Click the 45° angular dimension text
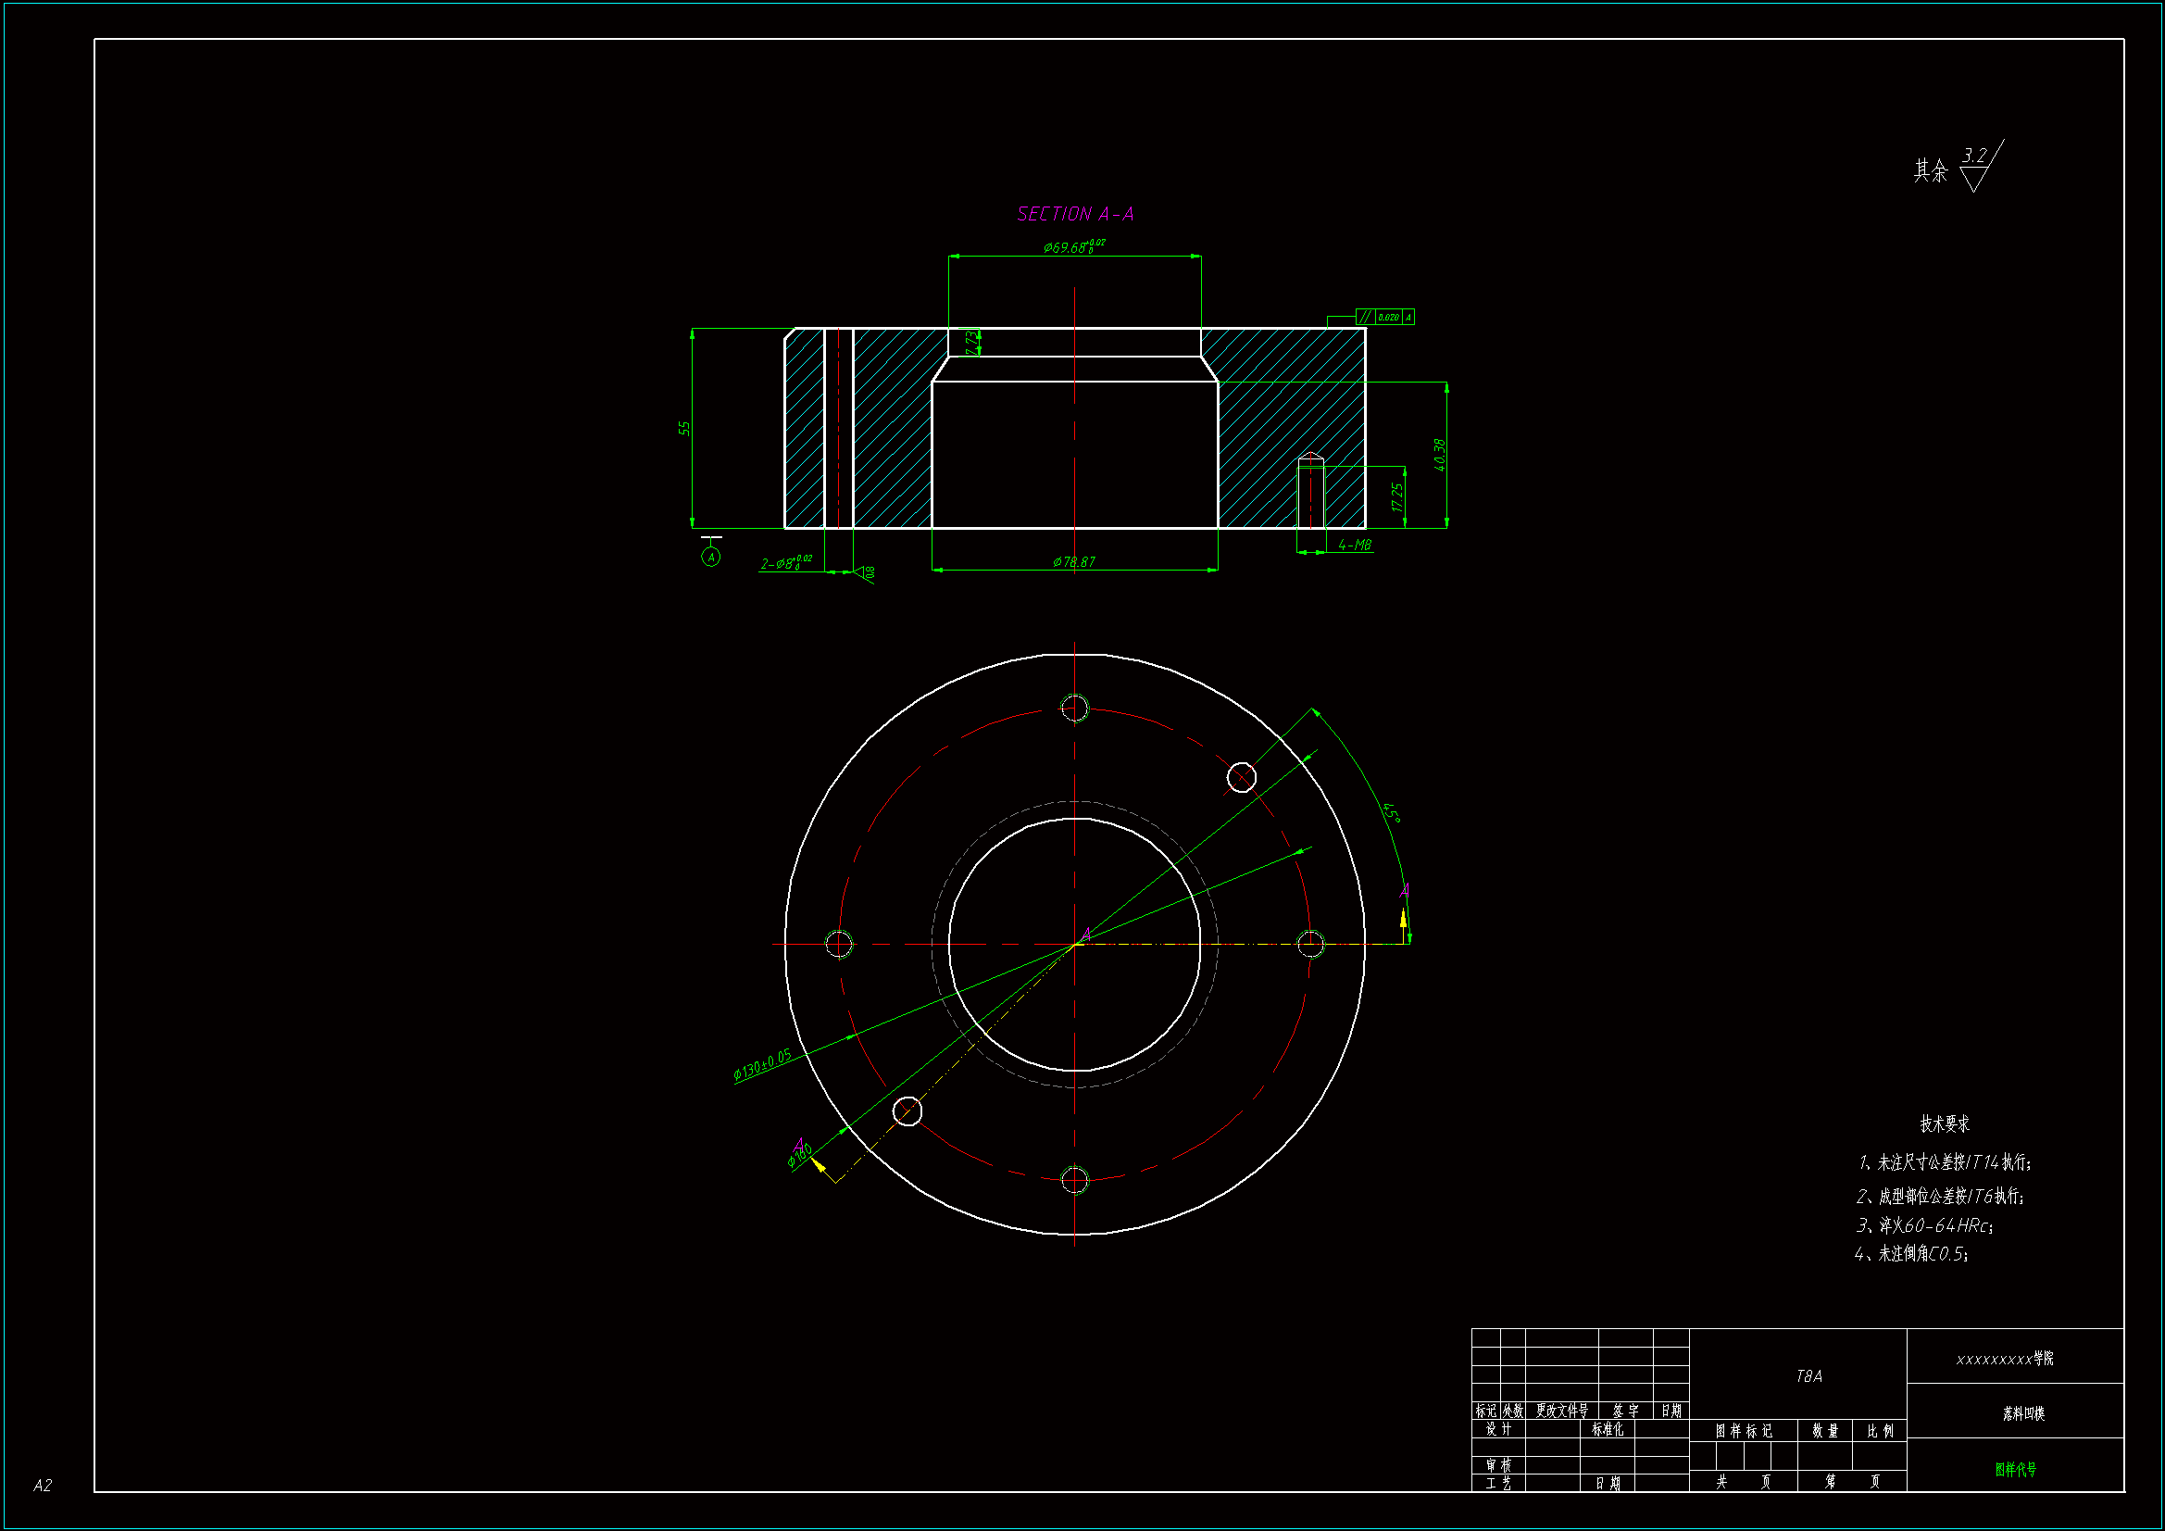Image resolution: width=2165 pixels, height=1531 pixels. (1392, 812)
